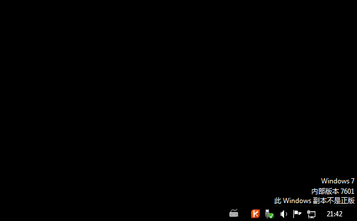Open the Action Center flag icon

(x=297, y=214)
